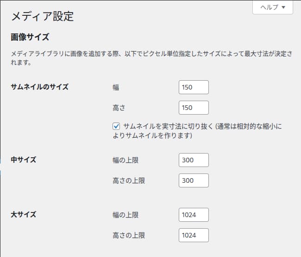Click the 大サイズ row heading
Image resolution: width=301 pixels, height=257 pixels.
[24, 214]
